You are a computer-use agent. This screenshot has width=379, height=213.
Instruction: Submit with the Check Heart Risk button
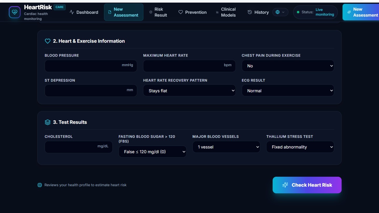coord(307,185)
